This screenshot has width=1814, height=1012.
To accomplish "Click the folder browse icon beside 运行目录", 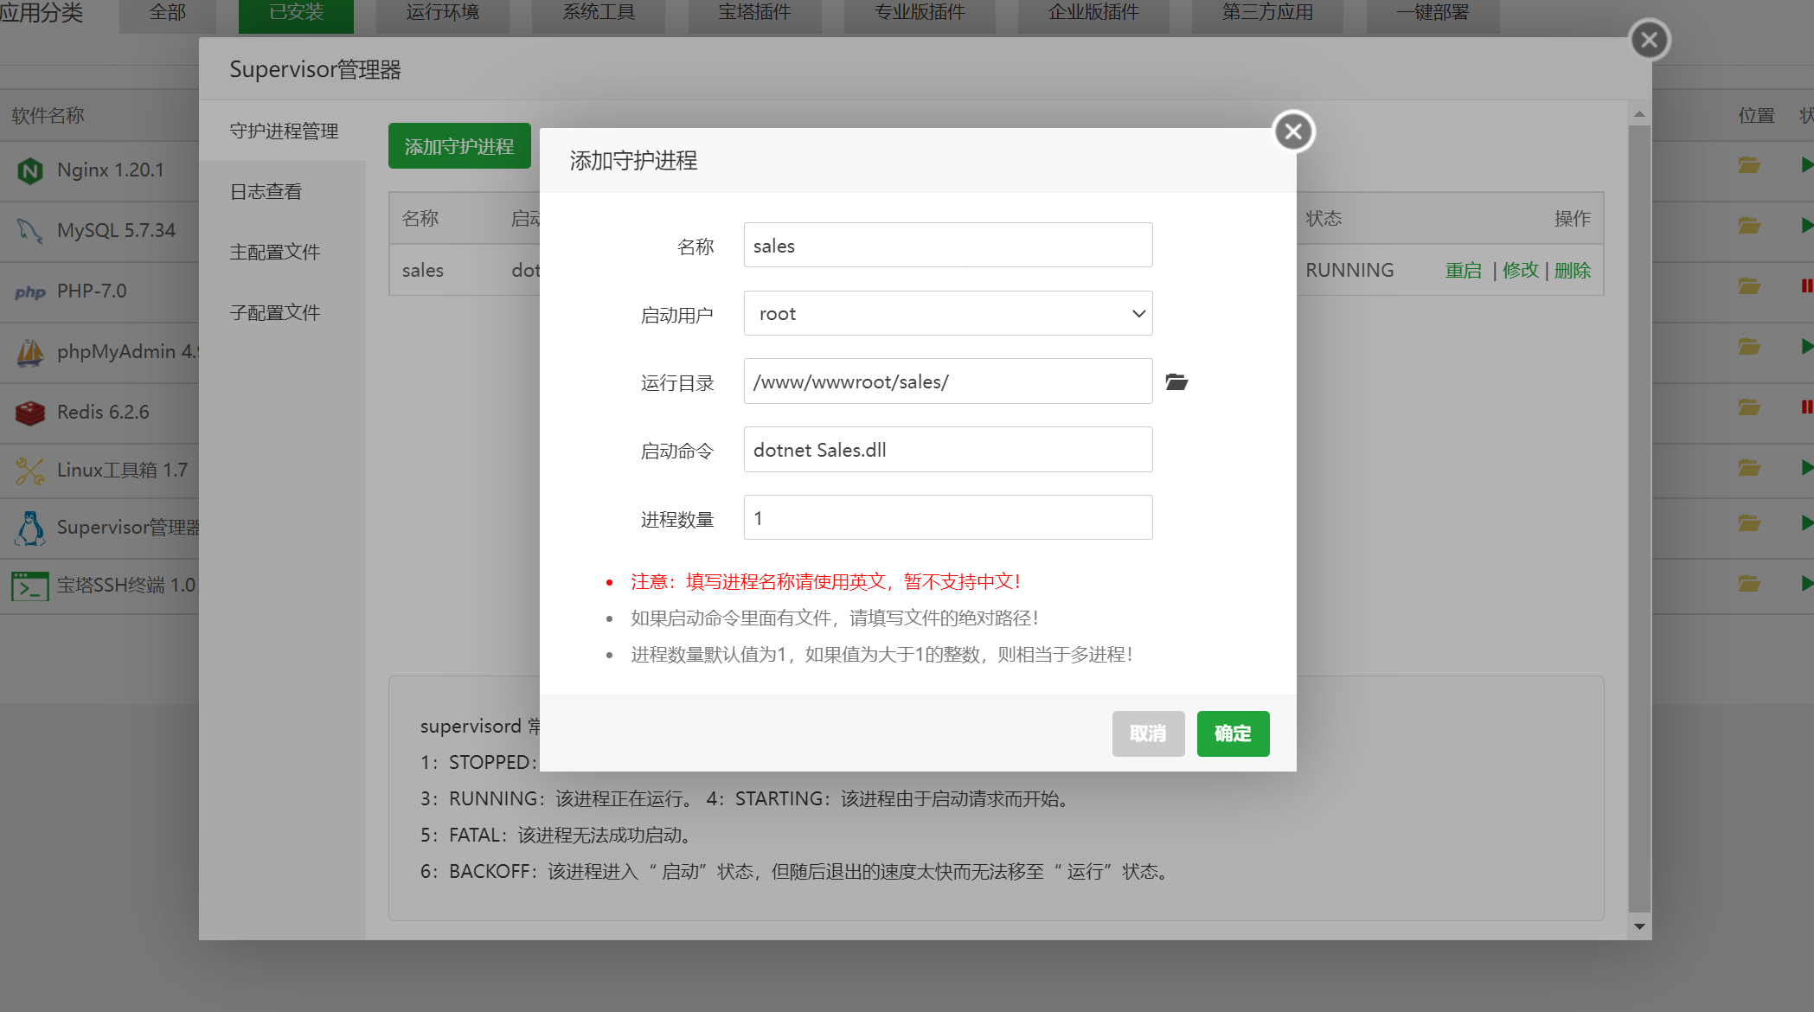I will click(x=1176, y=382).
